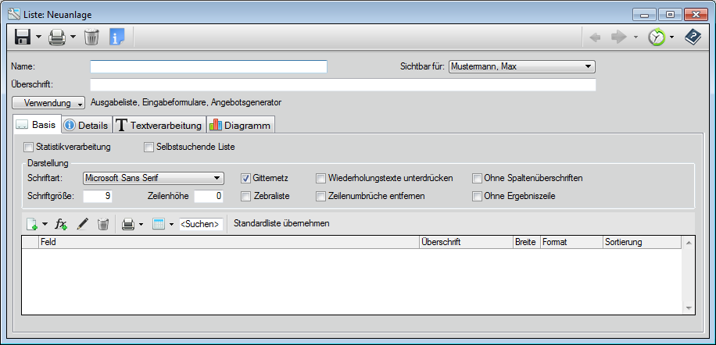The width and height of the screenshot is (716, 345).
Task: Click the list scrollbar up arrow
Action: click(689, 242)
